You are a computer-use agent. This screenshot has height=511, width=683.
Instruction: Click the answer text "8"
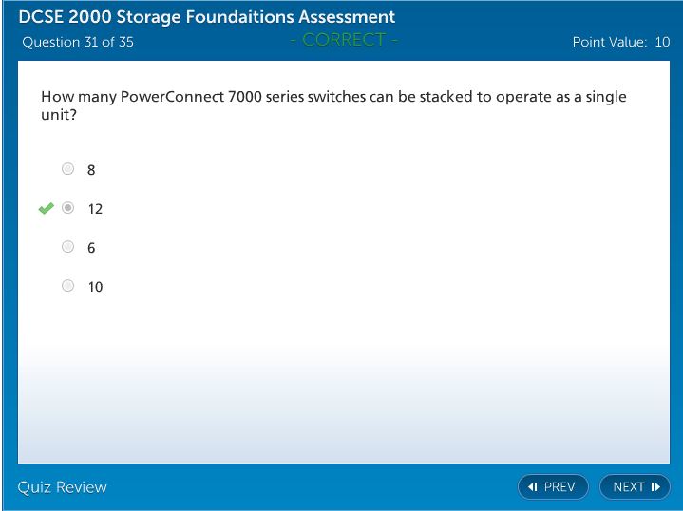coord(91,170)
